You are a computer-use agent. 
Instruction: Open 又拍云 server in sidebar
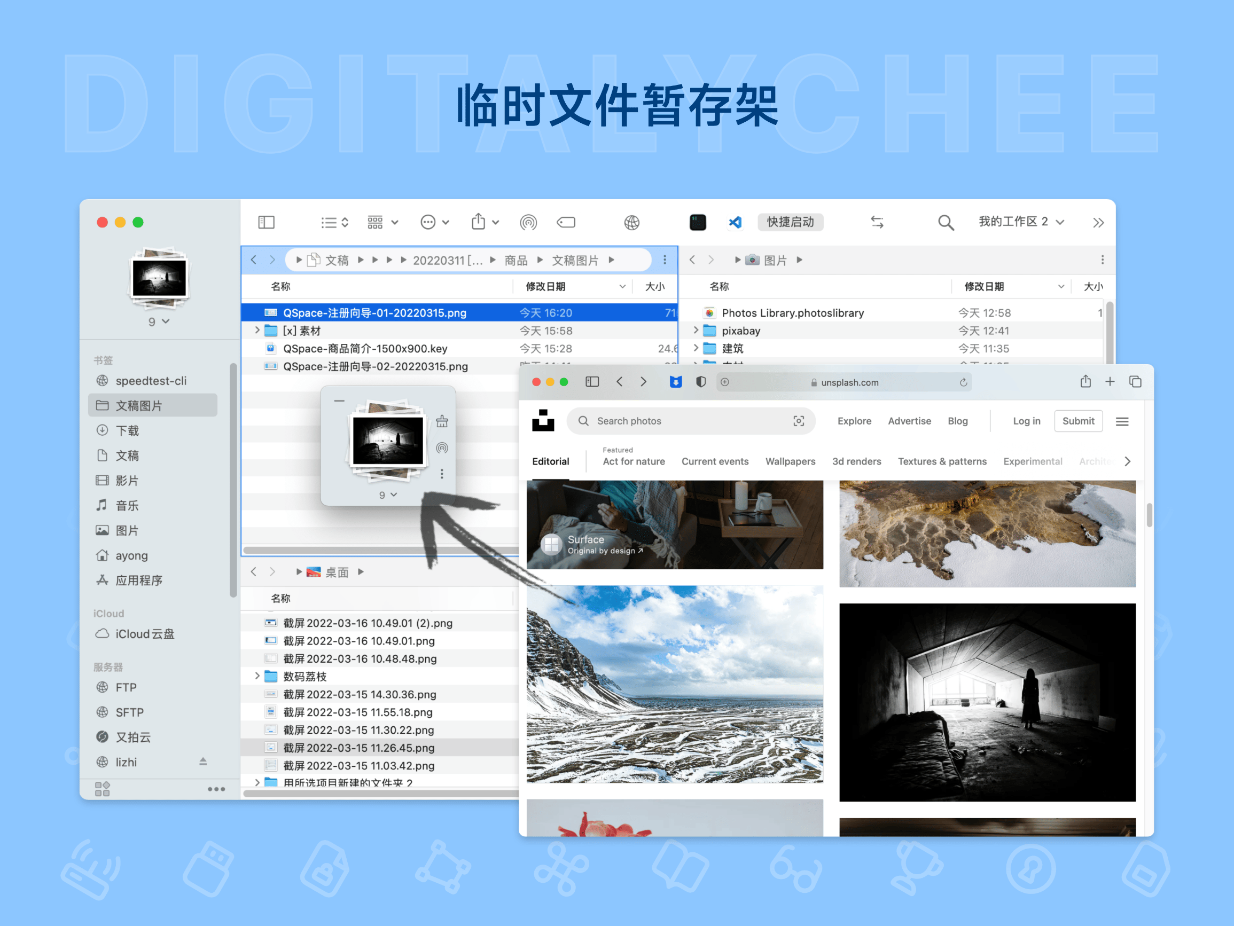coord(153,737)
